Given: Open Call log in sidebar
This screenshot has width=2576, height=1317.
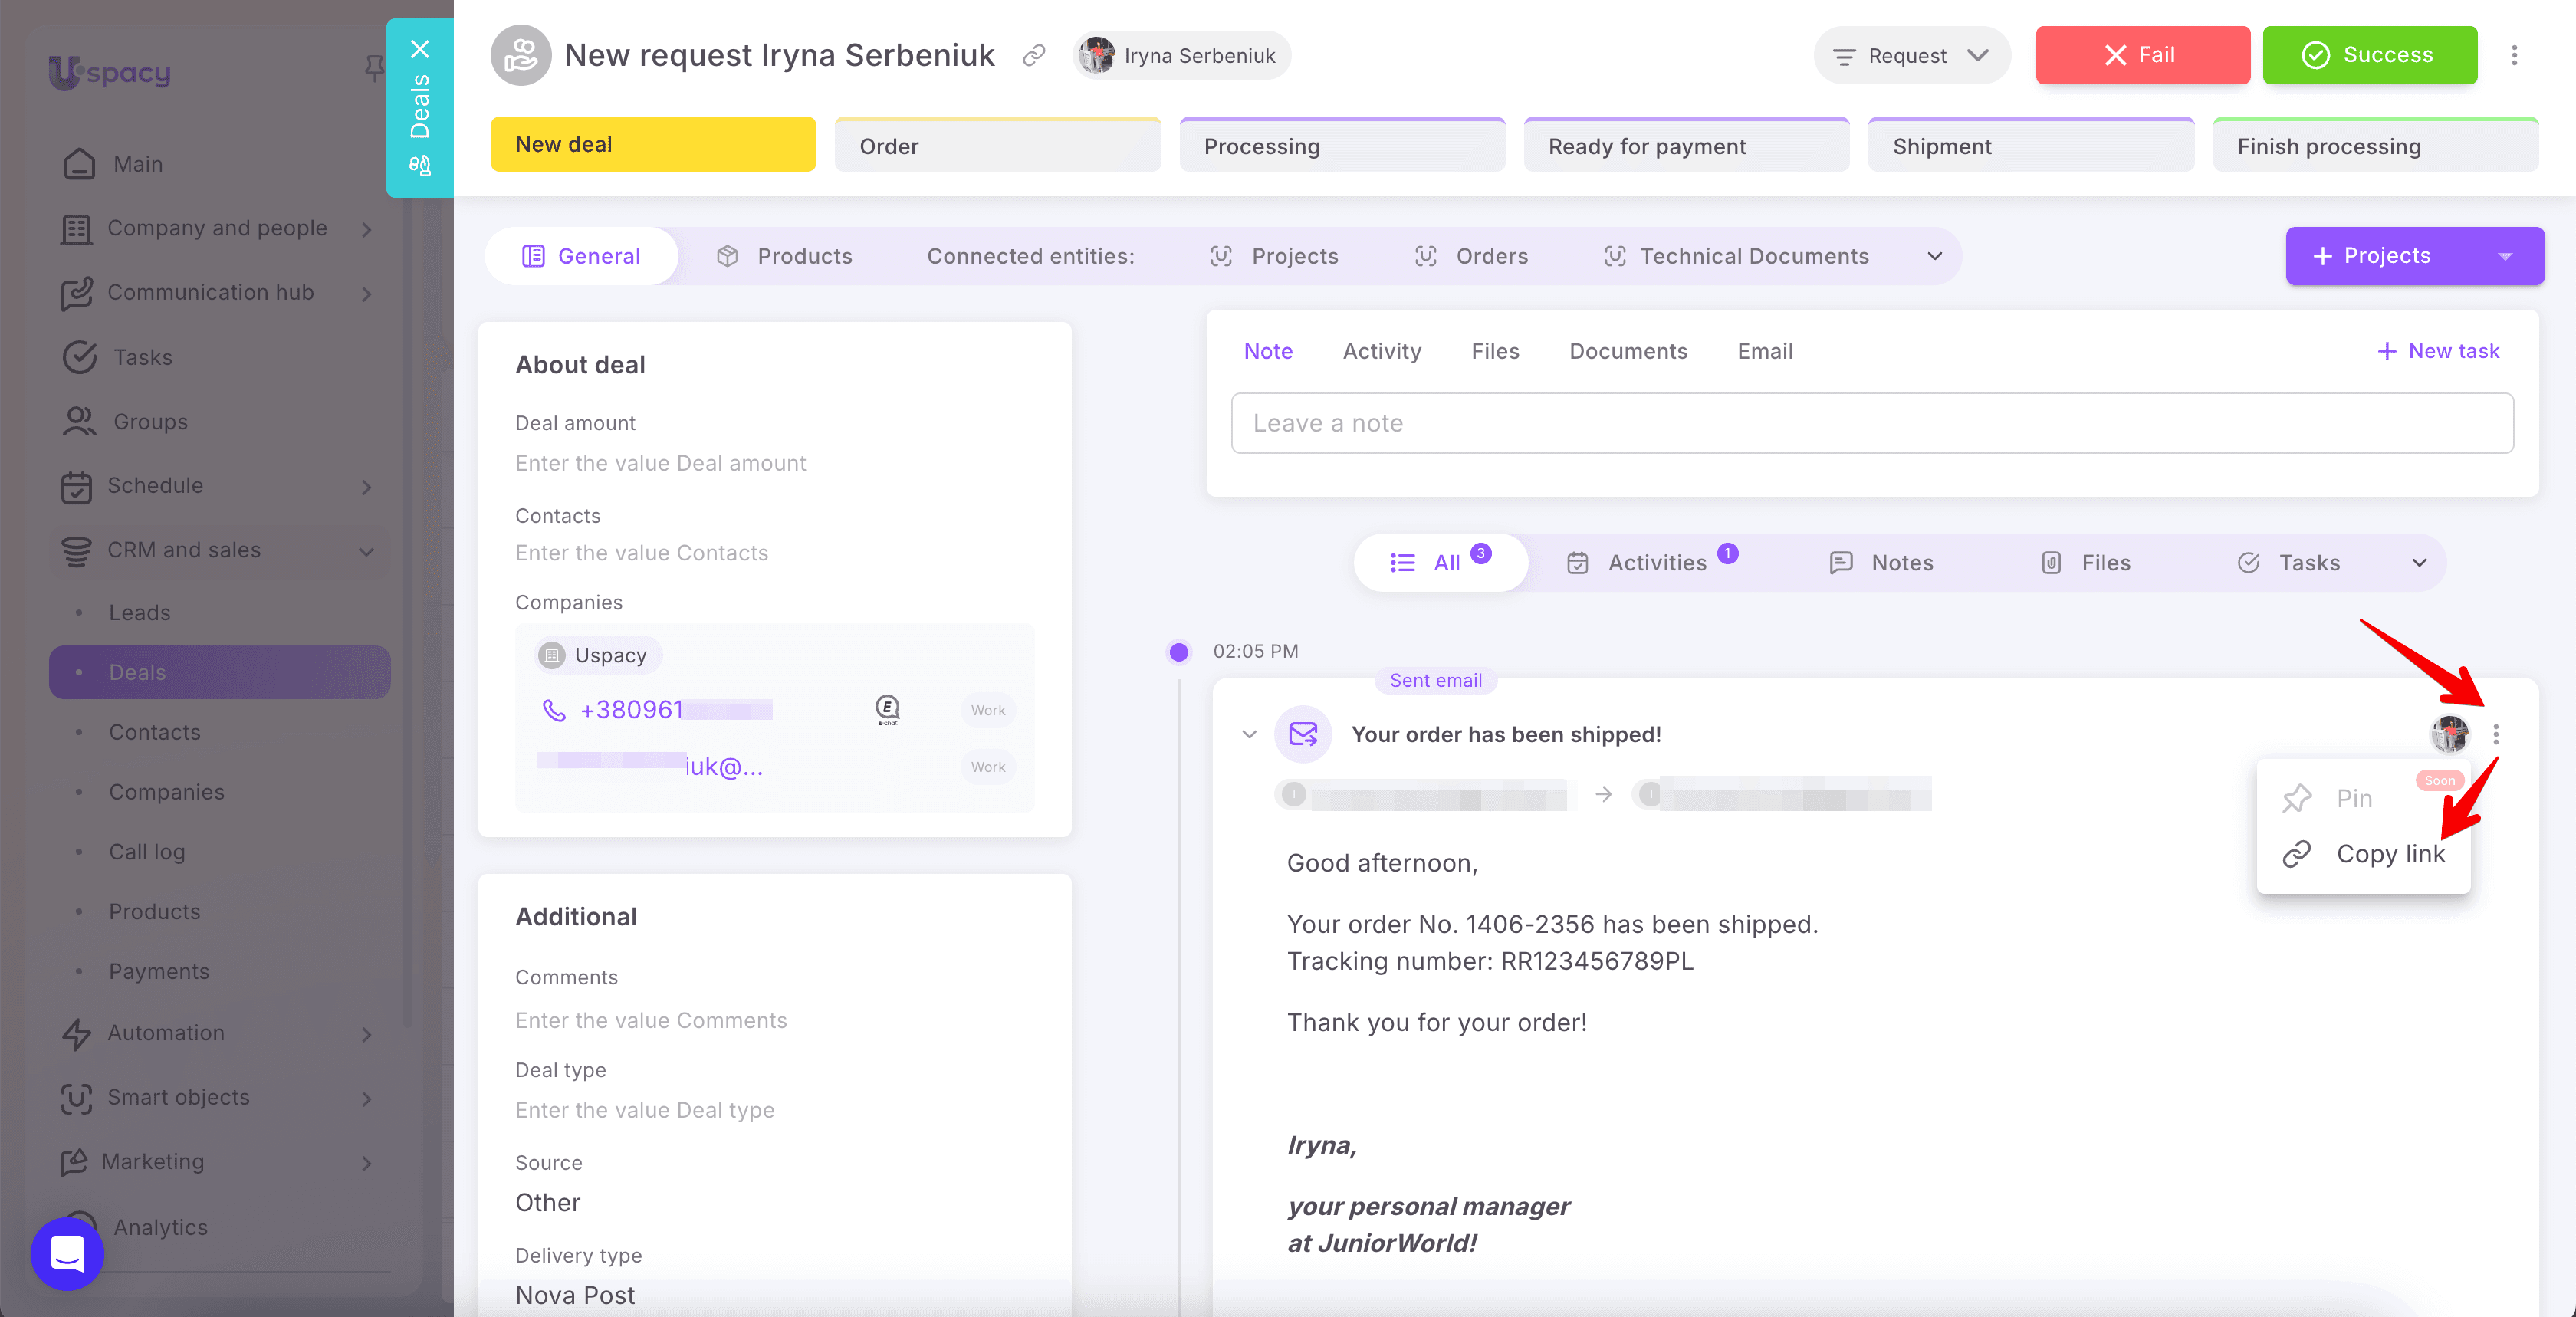Looking at the screenshot, I should click(x=147, y=851).
